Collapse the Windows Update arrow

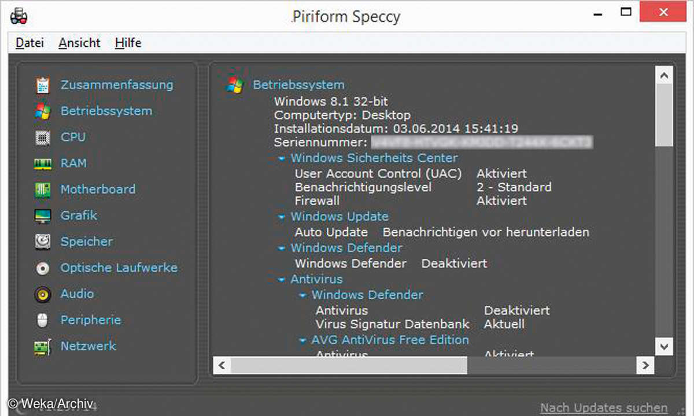point(281,217)
